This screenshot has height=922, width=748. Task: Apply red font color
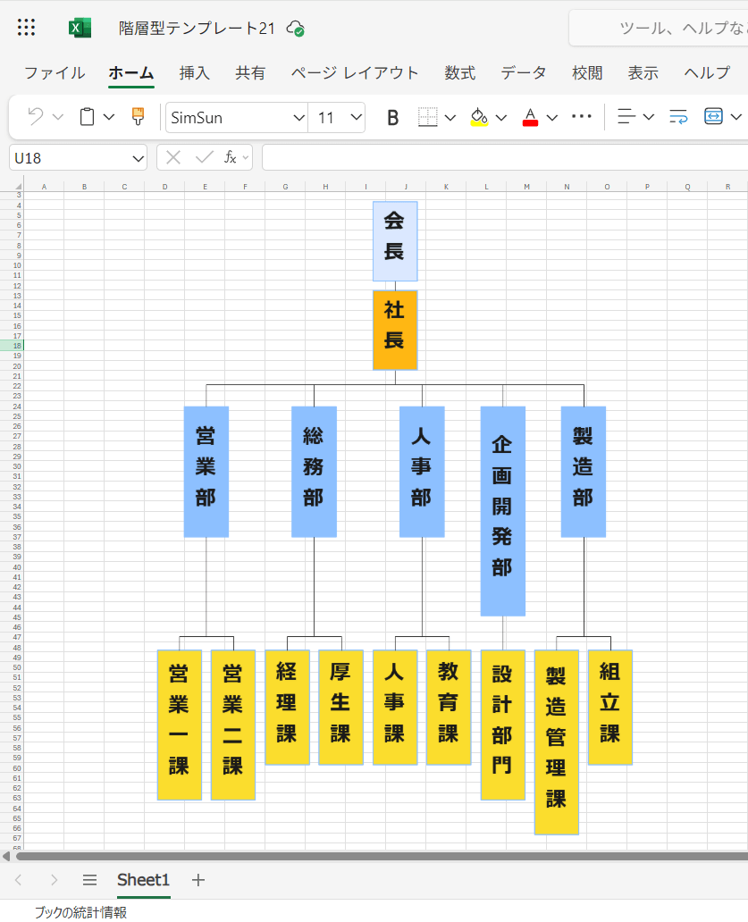tap(531, 117)
